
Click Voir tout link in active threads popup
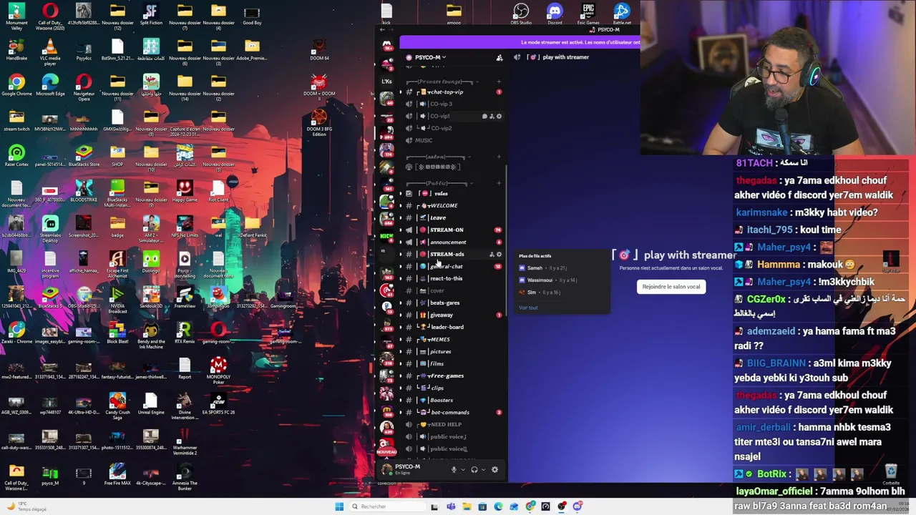(528, 308)
